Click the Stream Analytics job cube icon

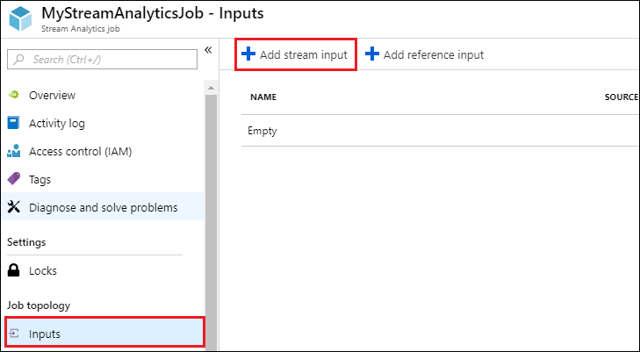tap(20, 18)
